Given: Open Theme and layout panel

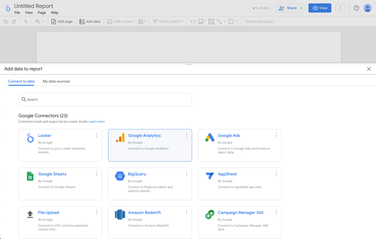Looking at the screenshot, I should tap(259, 22).
